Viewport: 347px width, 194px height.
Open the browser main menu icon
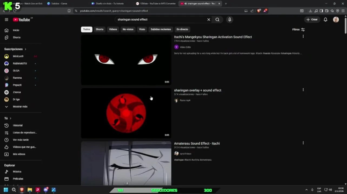click(343, 11)
